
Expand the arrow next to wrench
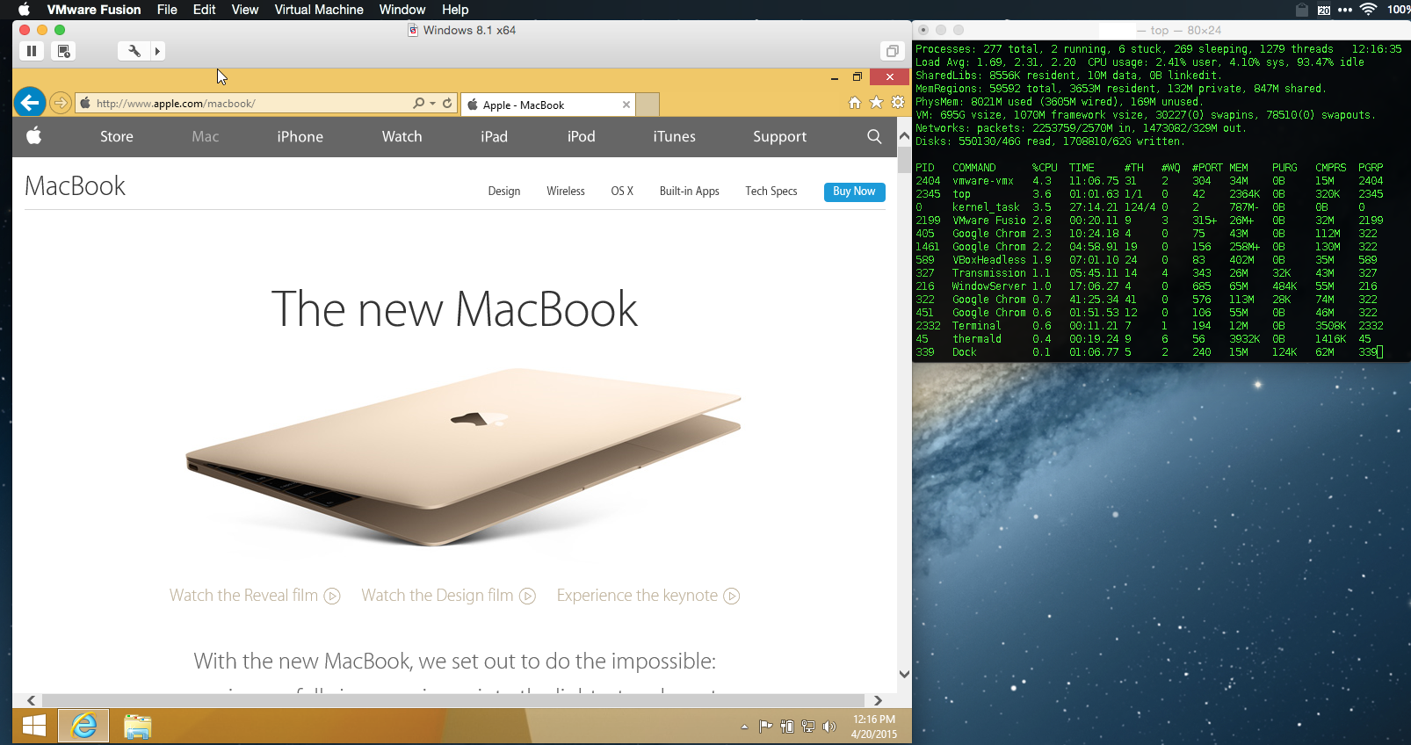click(x=157, y=51)
